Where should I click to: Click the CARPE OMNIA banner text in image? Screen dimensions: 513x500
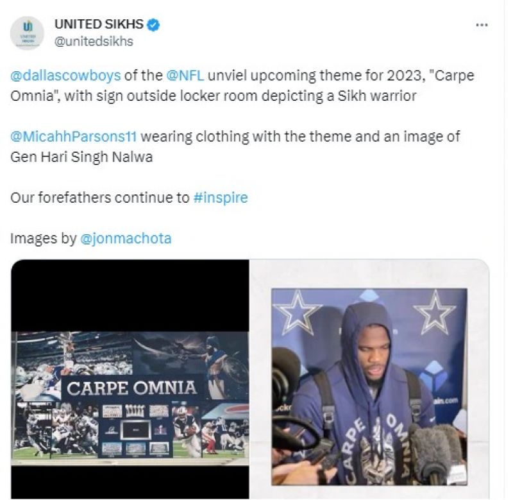[x=131, y=388]
